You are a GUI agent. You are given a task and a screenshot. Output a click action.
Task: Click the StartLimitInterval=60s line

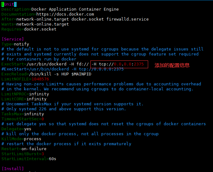[x=29, y=159]
